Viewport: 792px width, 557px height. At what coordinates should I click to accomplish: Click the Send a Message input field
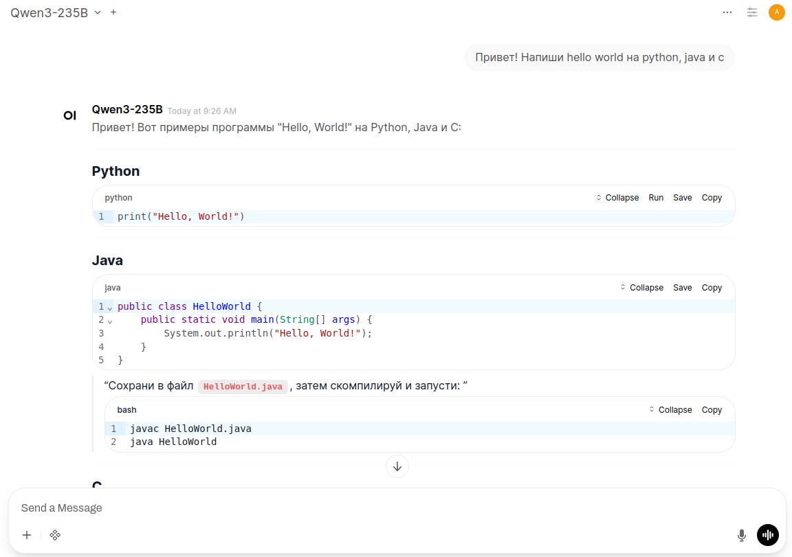[x=371, y=508]
